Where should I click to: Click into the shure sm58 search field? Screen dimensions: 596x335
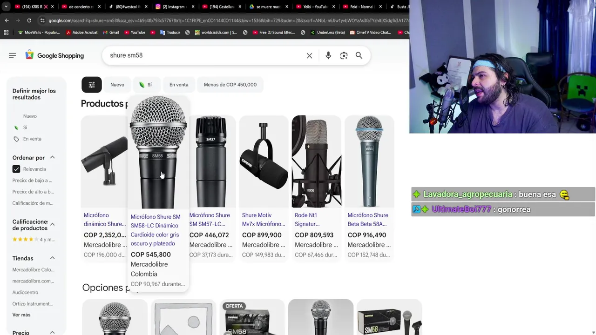[205, 55]
